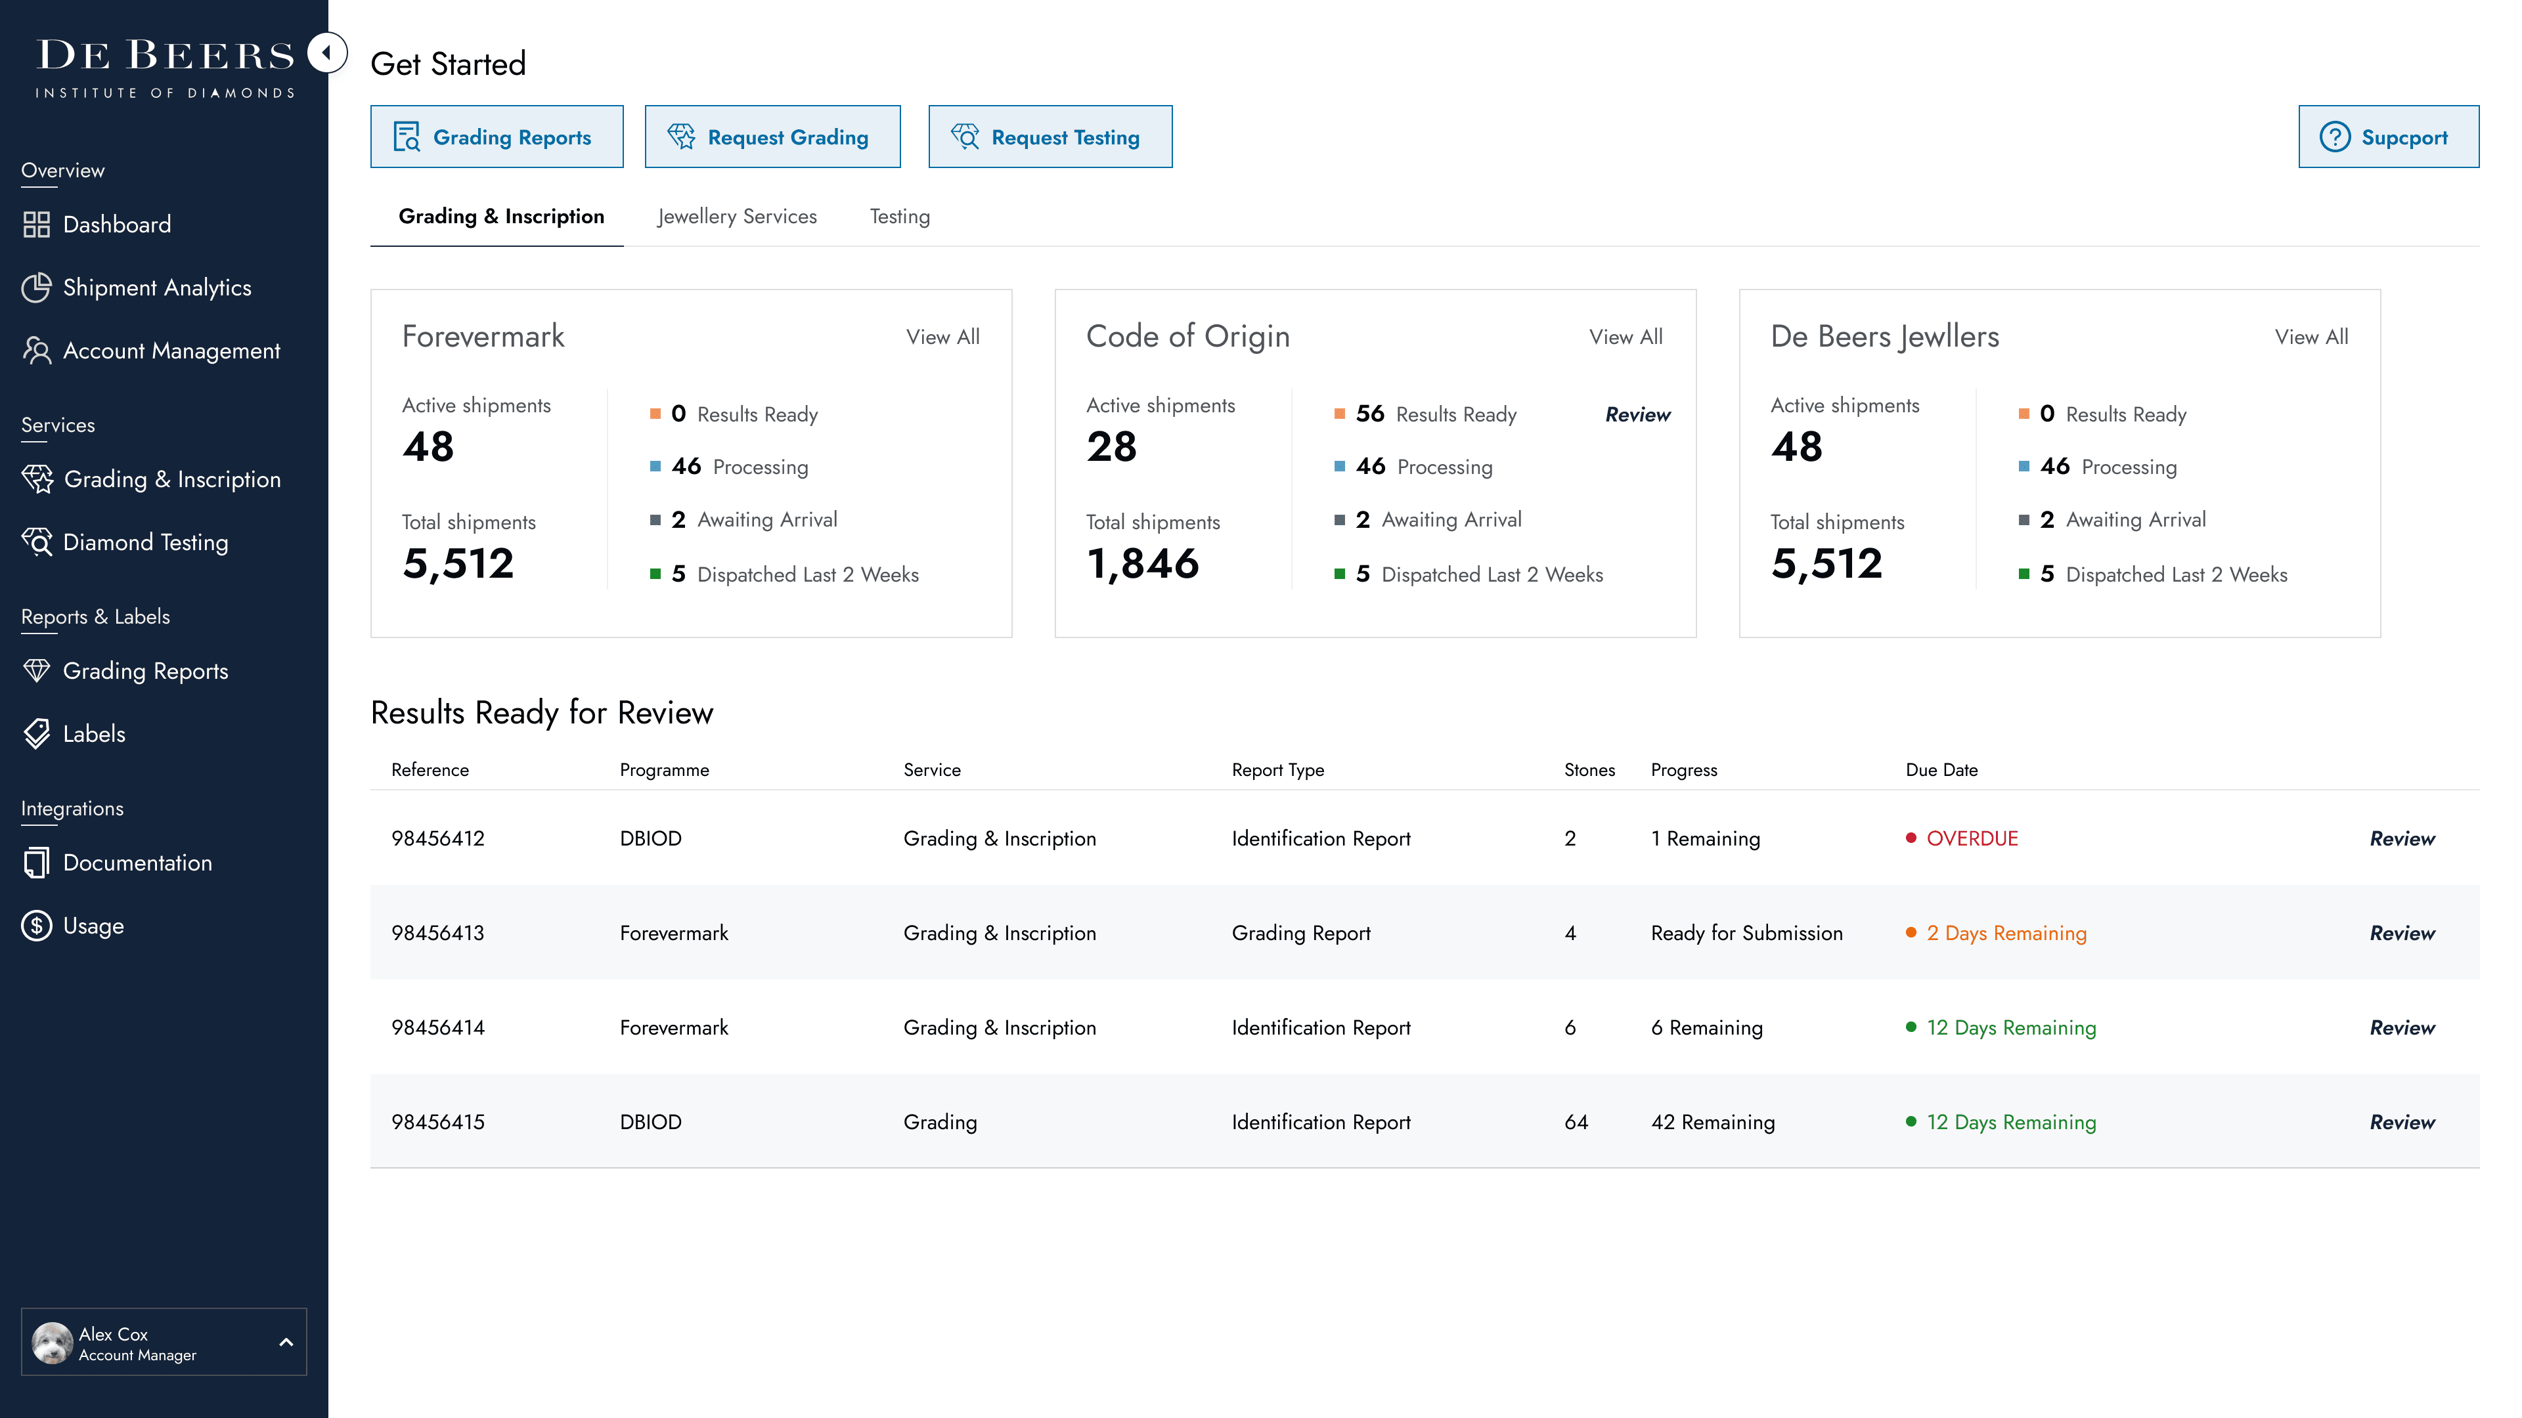Switch to the Testing tab
The image size is (2522, 1418).
(x=900, y=216)
